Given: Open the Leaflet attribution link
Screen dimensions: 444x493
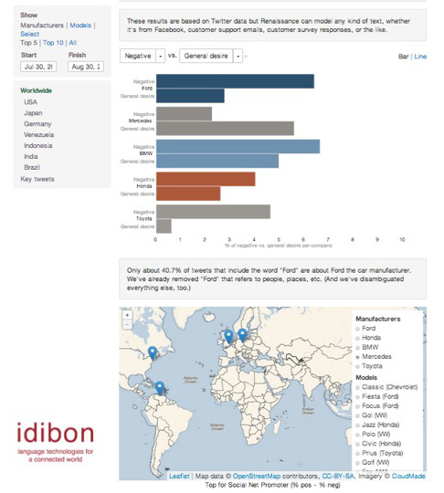Looking at the screenshot, I should [x=179, y=476].
